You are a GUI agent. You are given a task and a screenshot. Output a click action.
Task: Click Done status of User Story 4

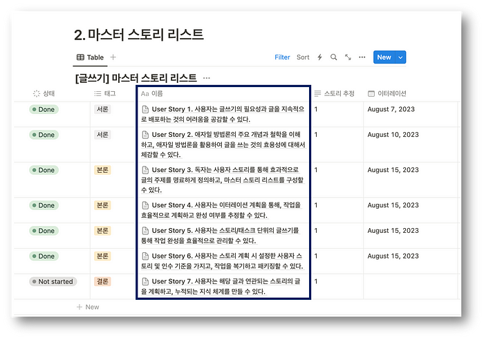44,205
